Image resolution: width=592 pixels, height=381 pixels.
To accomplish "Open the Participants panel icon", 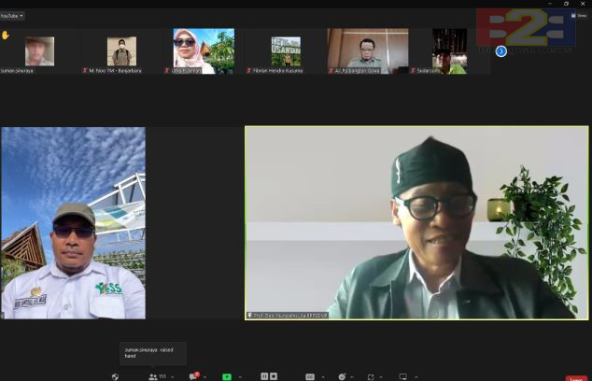I will coord(153,377).
